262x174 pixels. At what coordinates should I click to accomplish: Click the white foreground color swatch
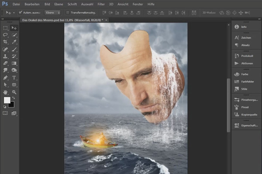(7, 100)
